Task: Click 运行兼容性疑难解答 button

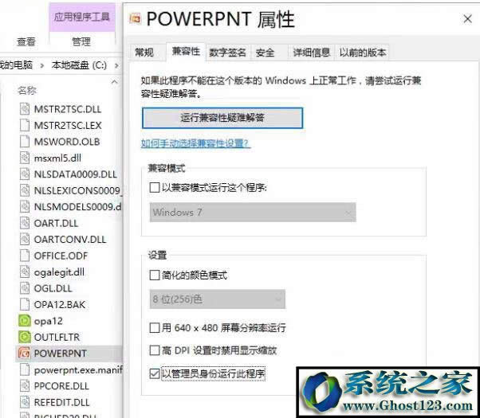Action: pos(222,117)
